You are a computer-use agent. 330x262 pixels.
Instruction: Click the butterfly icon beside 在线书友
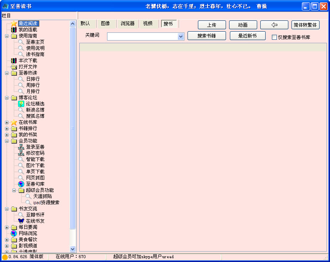tap(21, 221)
